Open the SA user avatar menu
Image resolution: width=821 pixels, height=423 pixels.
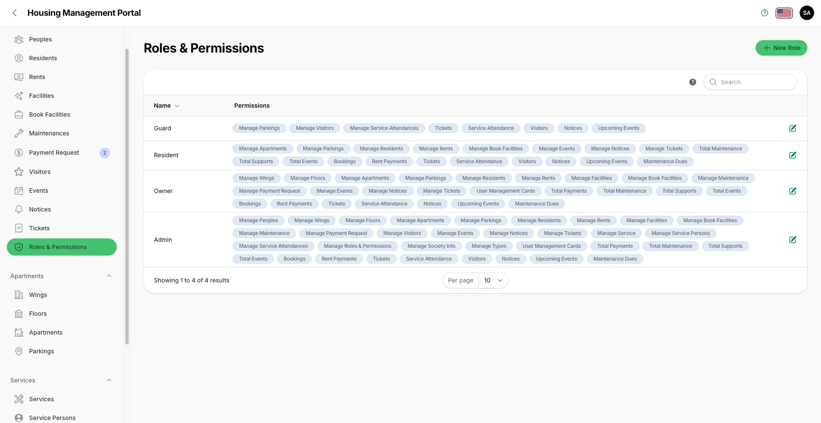coord(807,13)
